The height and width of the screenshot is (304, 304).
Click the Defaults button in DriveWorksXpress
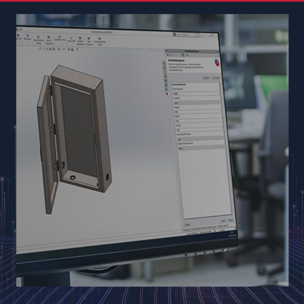tap(206, 78)
